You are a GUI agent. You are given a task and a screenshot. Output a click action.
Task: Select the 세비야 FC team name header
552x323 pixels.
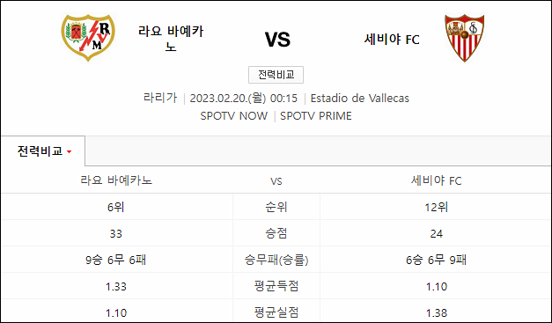coord(392,39)
